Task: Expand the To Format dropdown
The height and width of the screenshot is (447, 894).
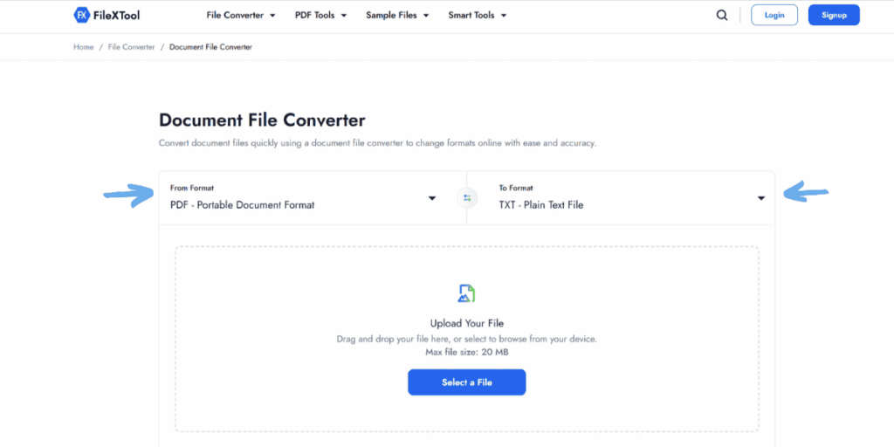Action: [x=621, y=198]
